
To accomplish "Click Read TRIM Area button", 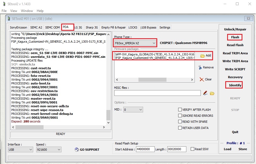I will coord(235,53).
